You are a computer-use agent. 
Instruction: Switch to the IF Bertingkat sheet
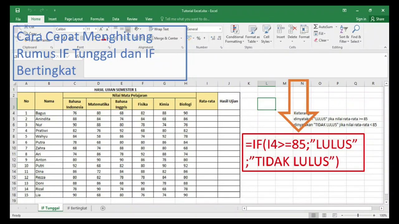click(77, 208)
